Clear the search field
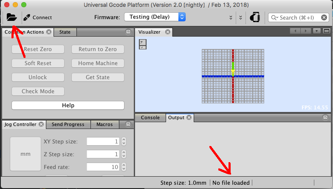 (x=324, y=17)
